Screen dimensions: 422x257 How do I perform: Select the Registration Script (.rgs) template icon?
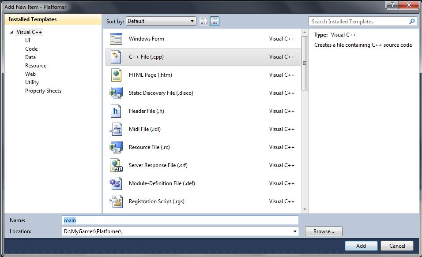pyautogui.click(x=116, y=201)
